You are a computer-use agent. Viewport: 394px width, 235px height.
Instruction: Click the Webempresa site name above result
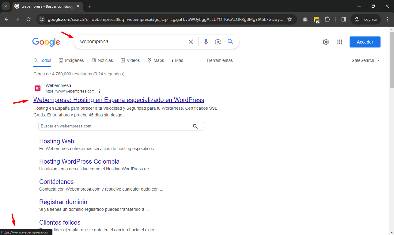pos(58,85)
